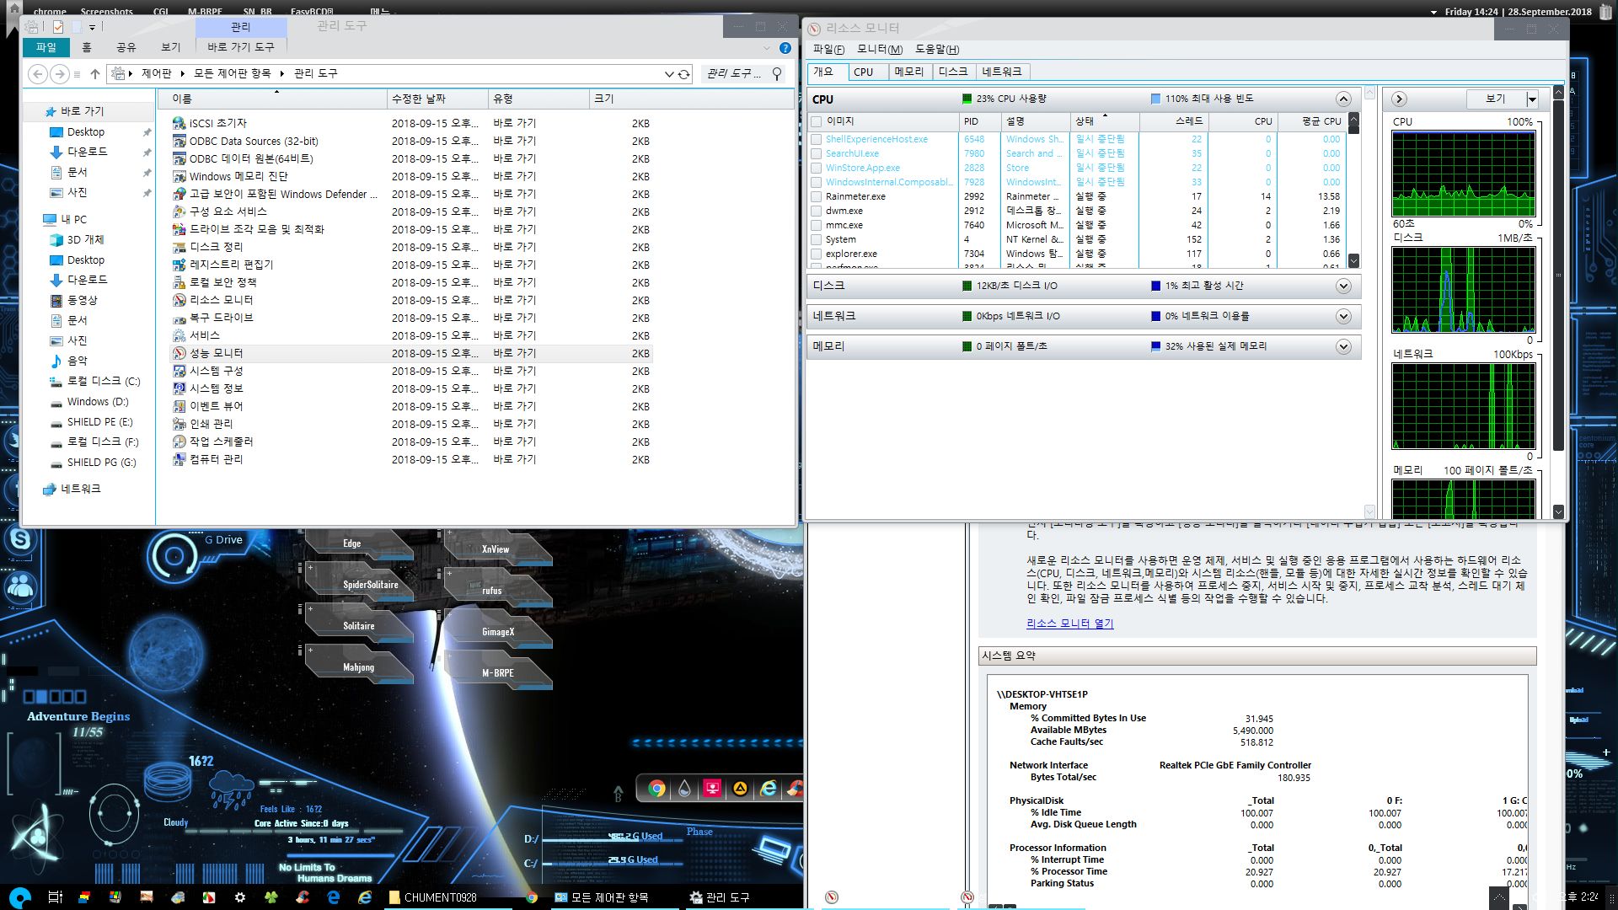Open address bar history dropdown
The image size is (1618, 910).
(x=669, y=74)
